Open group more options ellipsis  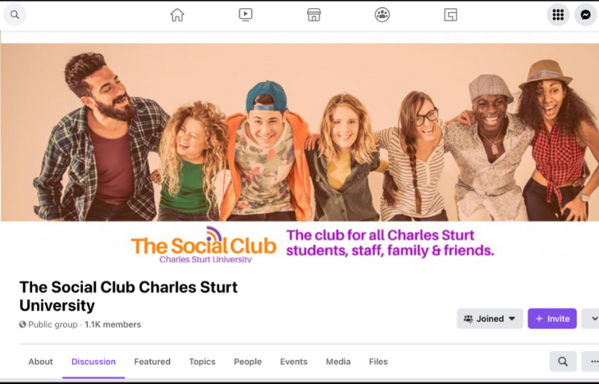[592, 362]
